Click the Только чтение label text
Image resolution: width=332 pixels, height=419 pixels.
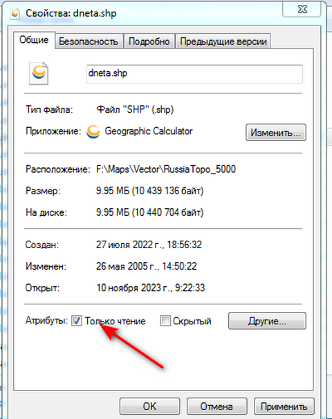[x=116, y=321]
